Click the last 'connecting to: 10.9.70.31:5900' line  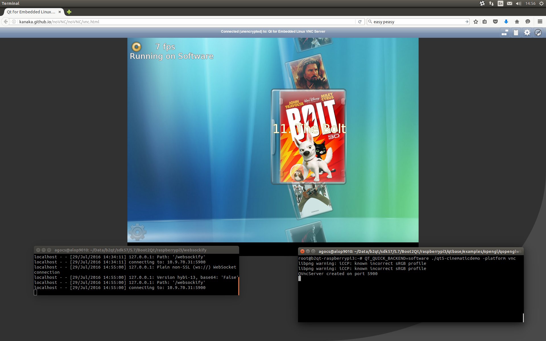tap(120, 288)
